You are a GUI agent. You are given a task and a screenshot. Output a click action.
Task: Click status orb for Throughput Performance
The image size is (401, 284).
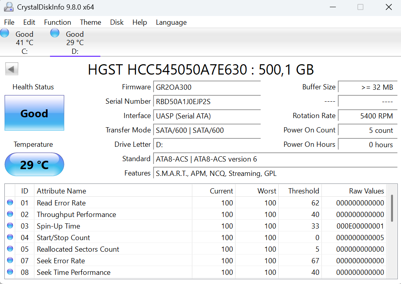[x=10, y=214]
